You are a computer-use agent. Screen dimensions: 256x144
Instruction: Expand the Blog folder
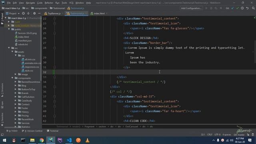tap(16, 86)
